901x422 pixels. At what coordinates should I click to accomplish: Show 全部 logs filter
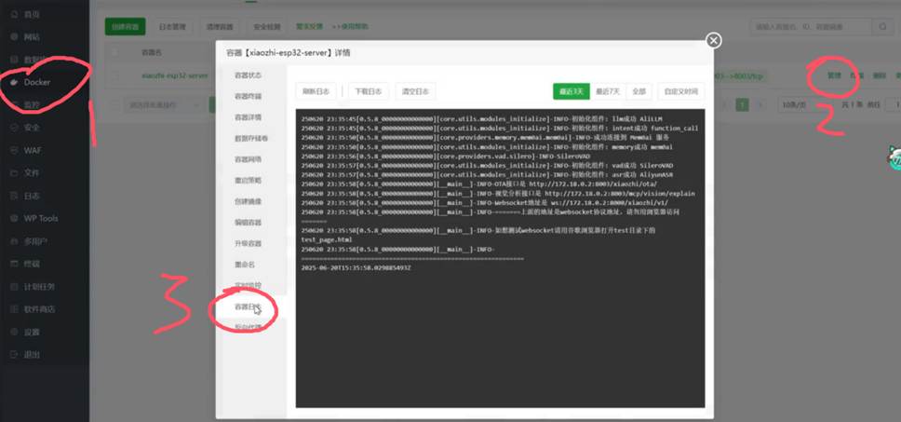639,91
